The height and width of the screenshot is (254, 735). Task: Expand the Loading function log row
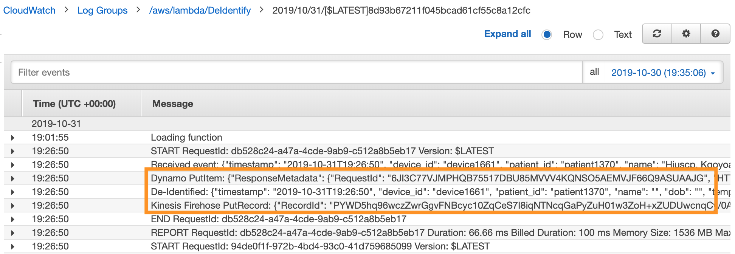click(12, 138)
